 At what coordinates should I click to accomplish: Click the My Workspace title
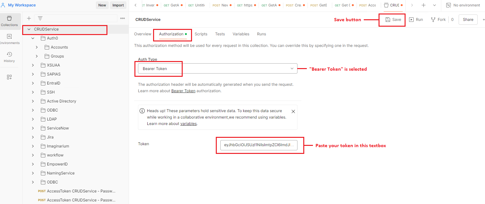(22, 5)
